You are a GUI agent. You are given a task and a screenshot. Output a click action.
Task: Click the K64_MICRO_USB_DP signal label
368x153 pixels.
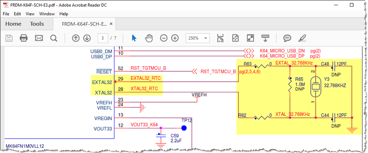[x=282, y=56]
